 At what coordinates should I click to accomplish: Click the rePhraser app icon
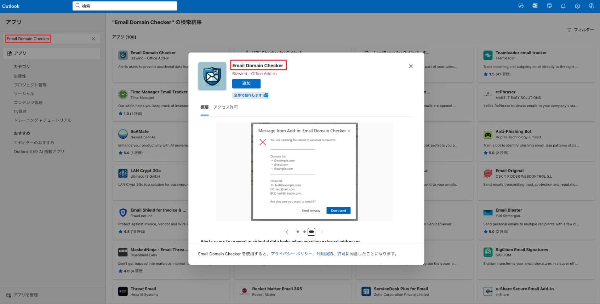488,94
